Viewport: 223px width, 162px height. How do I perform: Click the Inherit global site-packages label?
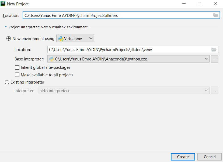click(46, 67)
